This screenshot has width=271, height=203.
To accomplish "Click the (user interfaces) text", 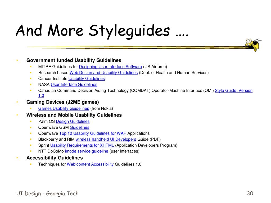I will click(x=124, y=151).
